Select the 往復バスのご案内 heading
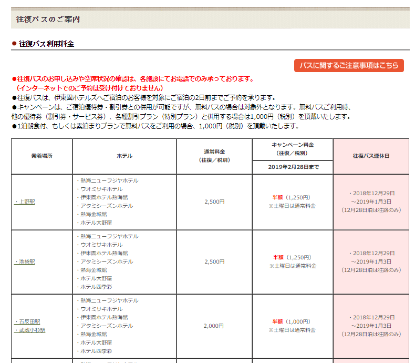 [48, 19]
